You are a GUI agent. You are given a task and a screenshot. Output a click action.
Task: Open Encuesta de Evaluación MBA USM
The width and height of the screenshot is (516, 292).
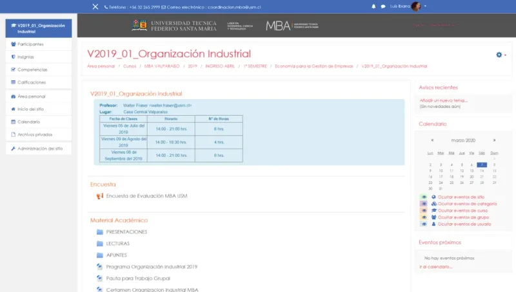click(146, 196)
